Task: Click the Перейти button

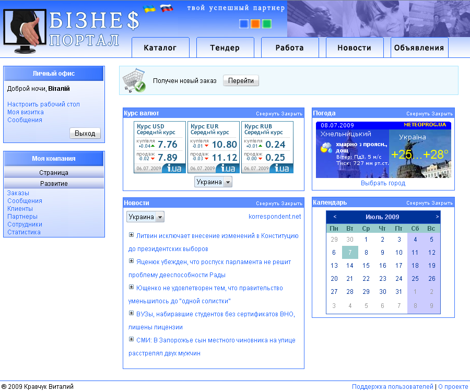Action: point(241,80)
